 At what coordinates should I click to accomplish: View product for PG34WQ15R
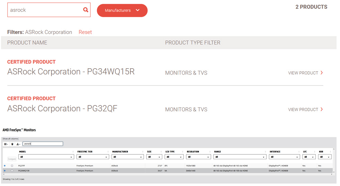pyautogui.click(x=305, y=73)
